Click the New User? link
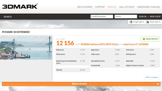Screen dimensions: 162x91 [155, 16]
